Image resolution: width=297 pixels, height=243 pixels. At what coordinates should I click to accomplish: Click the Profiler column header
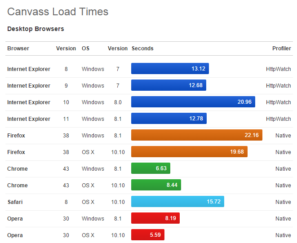pyautogui.click(x=281, y=49)
